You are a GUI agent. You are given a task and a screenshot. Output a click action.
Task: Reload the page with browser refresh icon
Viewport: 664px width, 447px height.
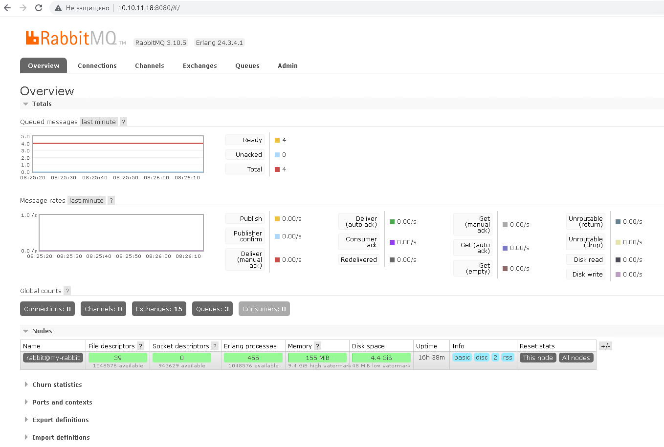tap(39, 8)
